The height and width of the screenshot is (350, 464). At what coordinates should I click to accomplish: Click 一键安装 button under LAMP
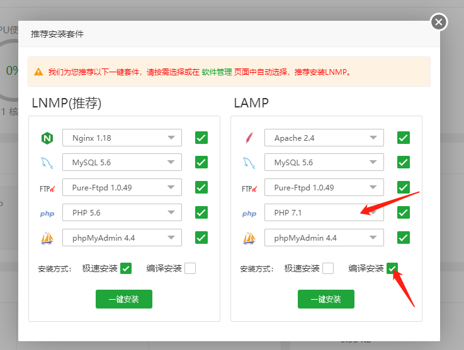coord(325,299)
